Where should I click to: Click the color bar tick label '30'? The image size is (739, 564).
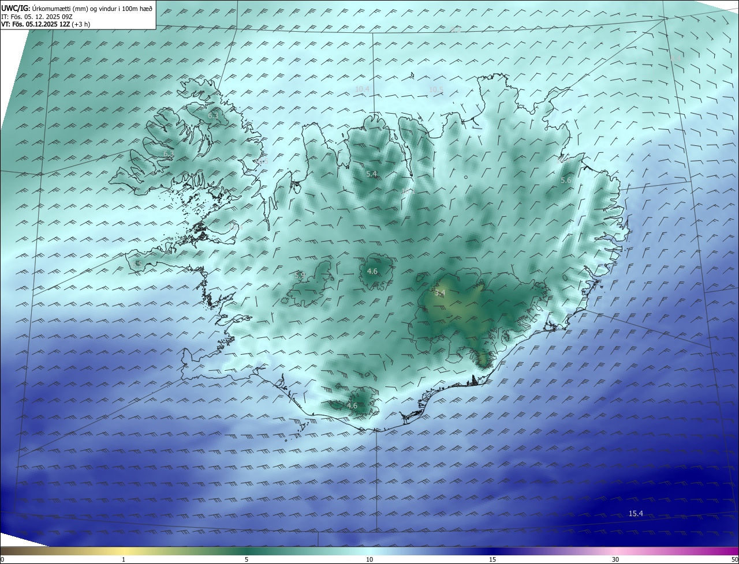615,559
